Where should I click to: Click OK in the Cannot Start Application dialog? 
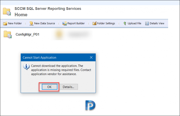point(49,87)
